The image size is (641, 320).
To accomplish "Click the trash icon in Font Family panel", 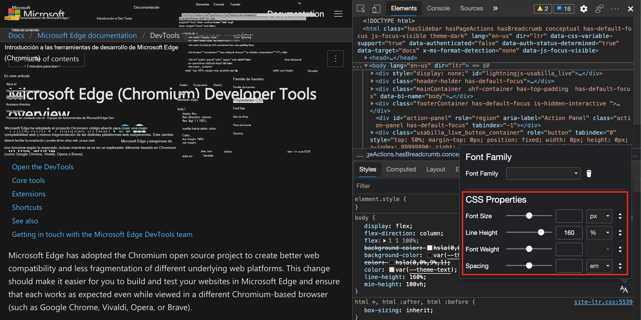I will coord(589,174).
